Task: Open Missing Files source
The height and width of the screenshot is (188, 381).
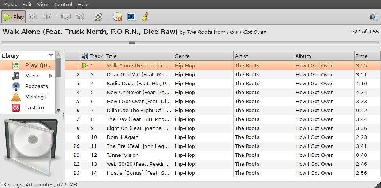Action: [x=28, y=97]
